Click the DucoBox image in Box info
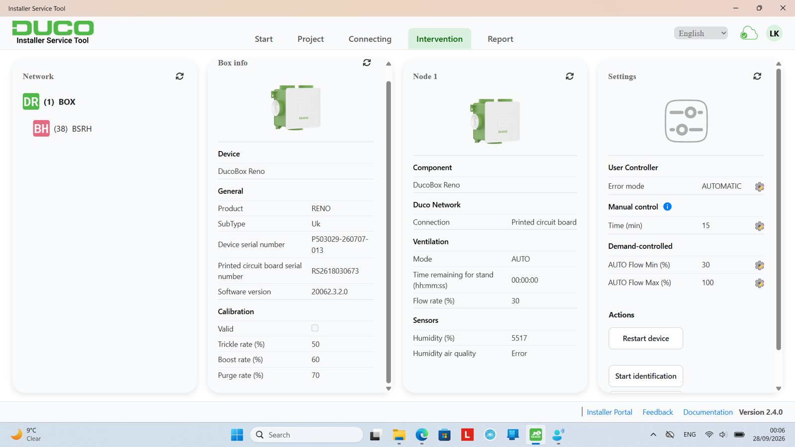This screenshot has height=447, width=795. pos(296,107)
